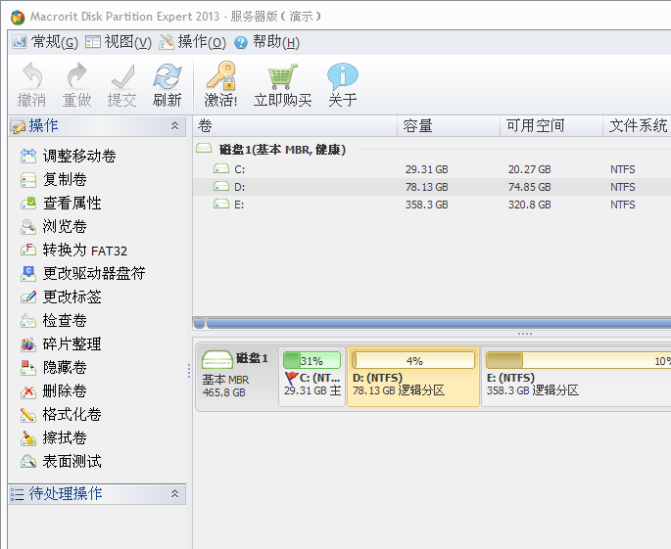Click the 20.27 GB free space cell
671x549 pixels.
tap(529, 169)
